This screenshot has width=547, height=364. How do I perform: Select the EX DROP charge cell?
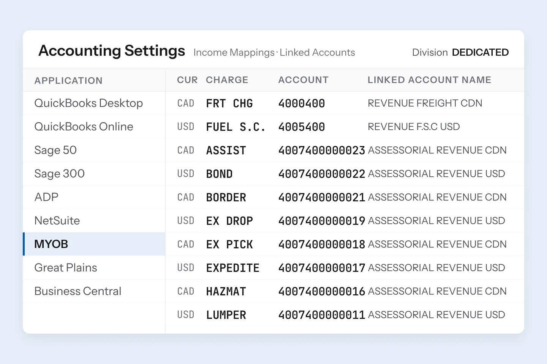click(x=229, y=221)
